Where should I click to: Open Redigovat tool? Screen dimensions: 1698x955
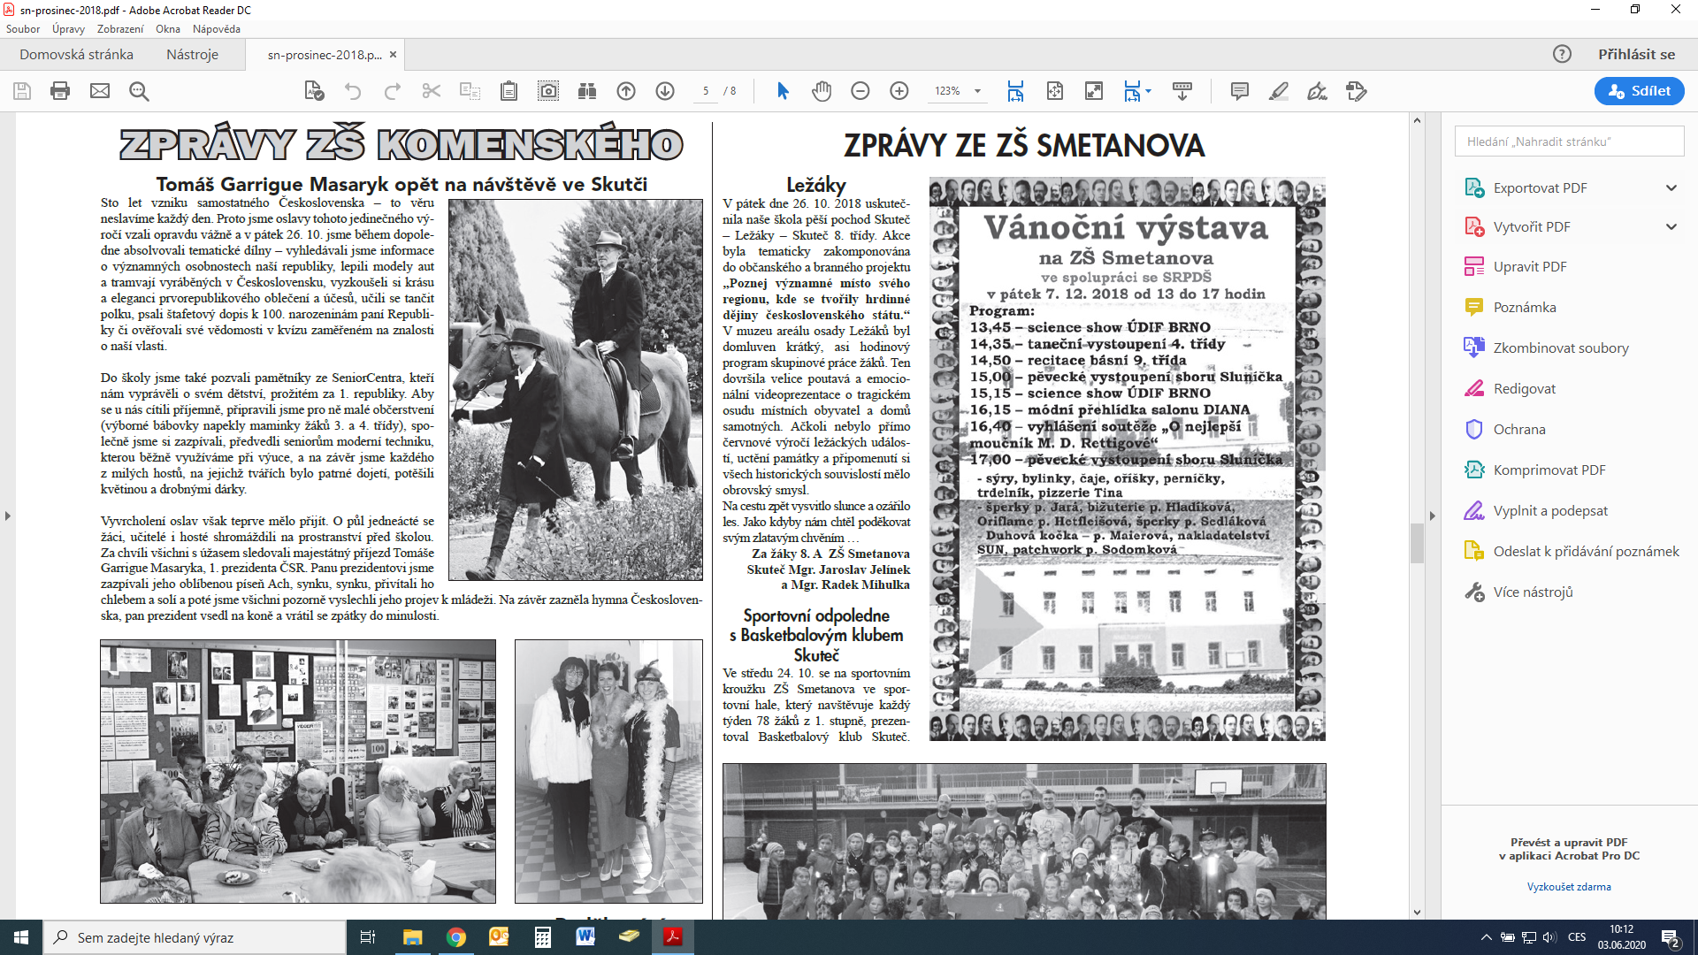click(1525, 388)
